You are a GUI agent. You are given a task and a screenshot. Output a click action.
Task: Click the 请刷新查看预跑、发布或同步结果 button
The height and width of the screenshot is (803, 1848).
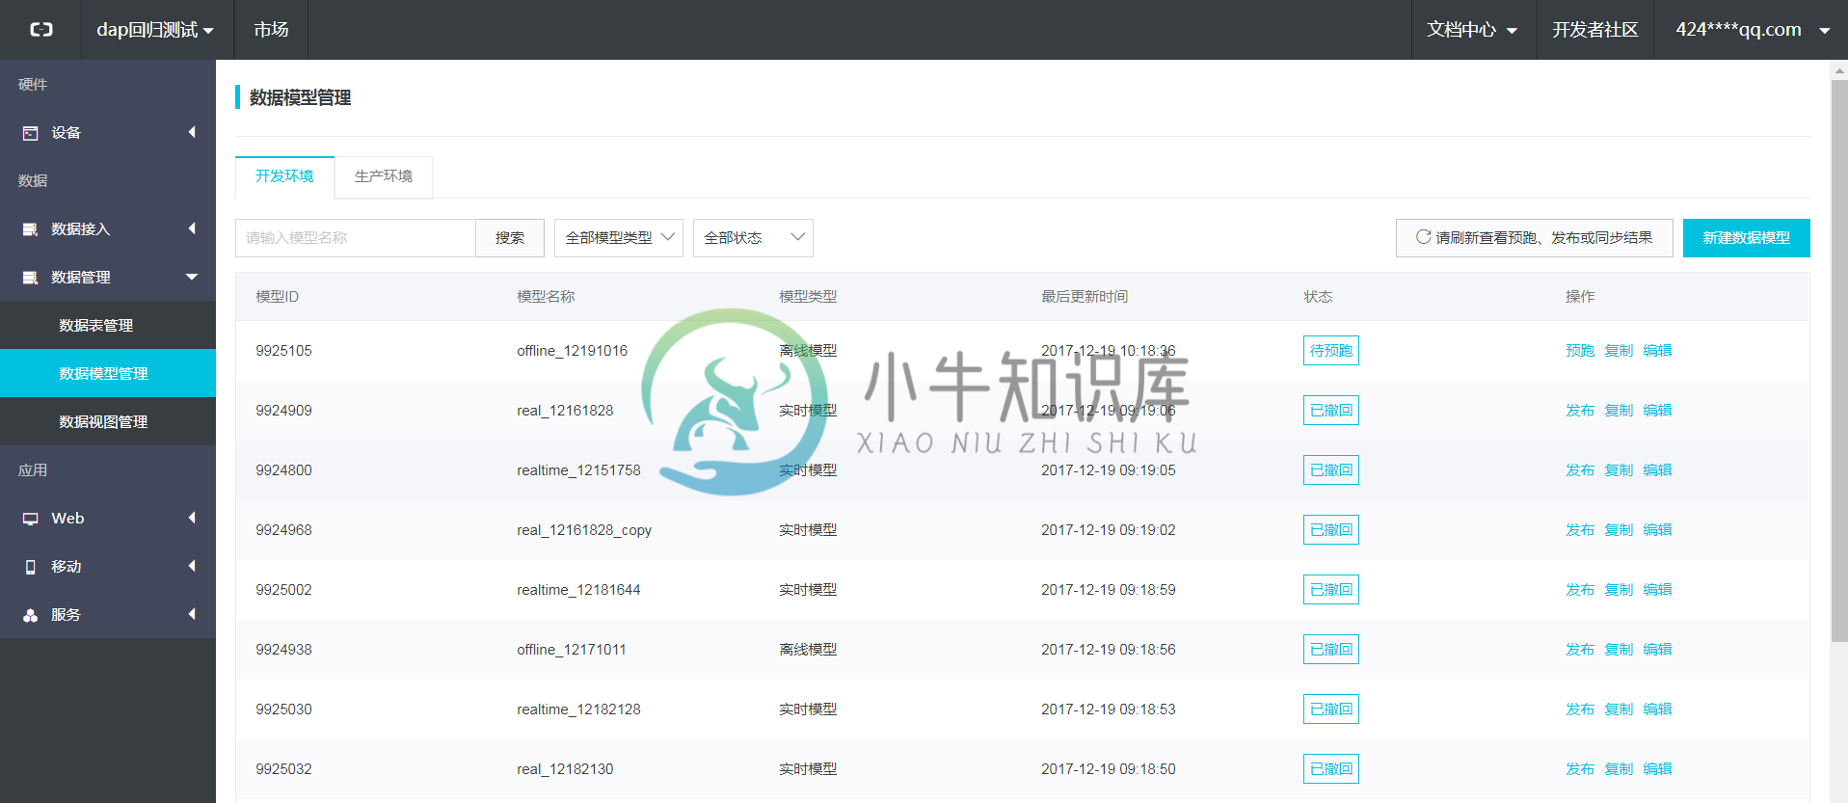(x=1534, y=238)
